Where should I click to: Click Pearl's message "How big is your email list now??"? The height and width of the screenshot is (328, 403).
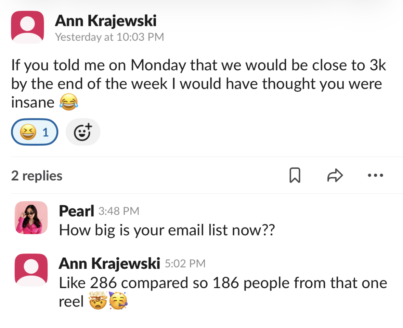pos(167,230)
